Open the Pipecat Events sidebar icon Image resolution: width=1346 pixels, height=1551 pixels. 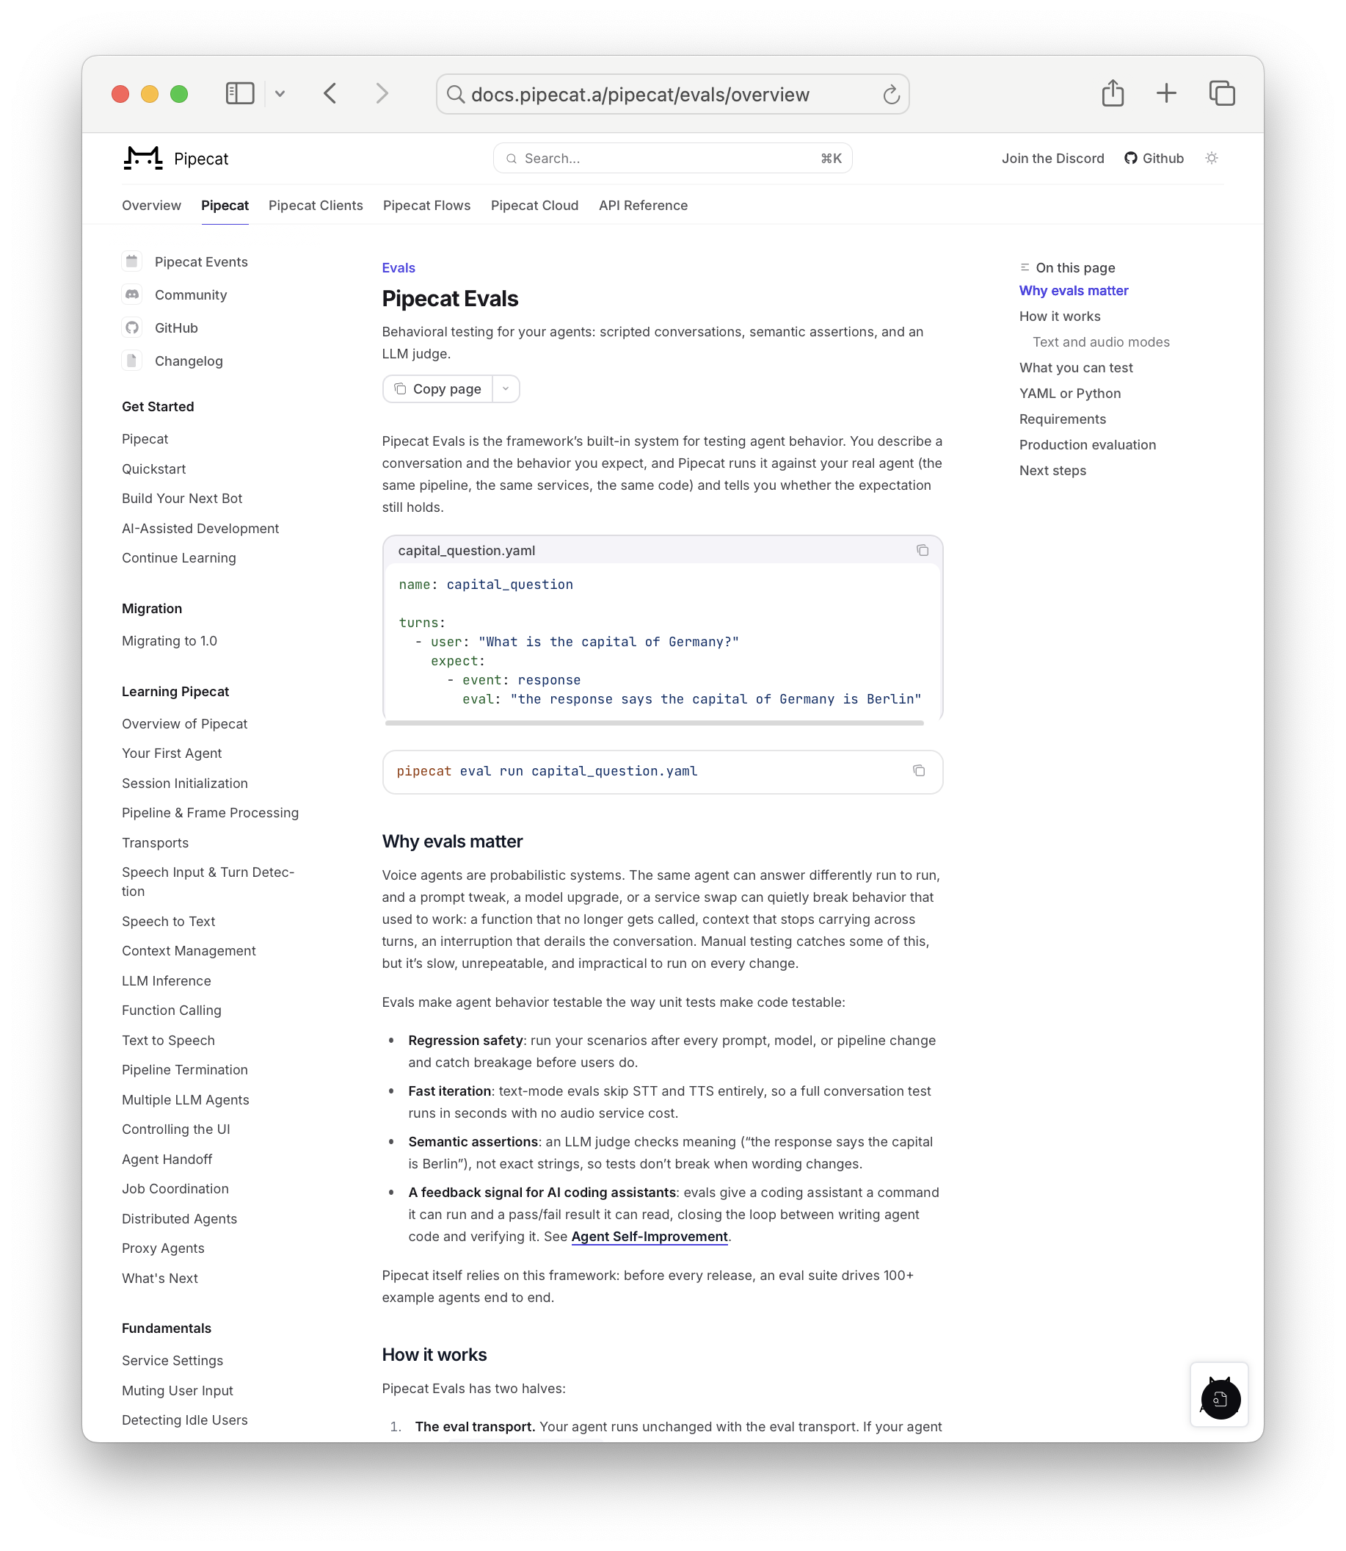click(x=132, y=261)
